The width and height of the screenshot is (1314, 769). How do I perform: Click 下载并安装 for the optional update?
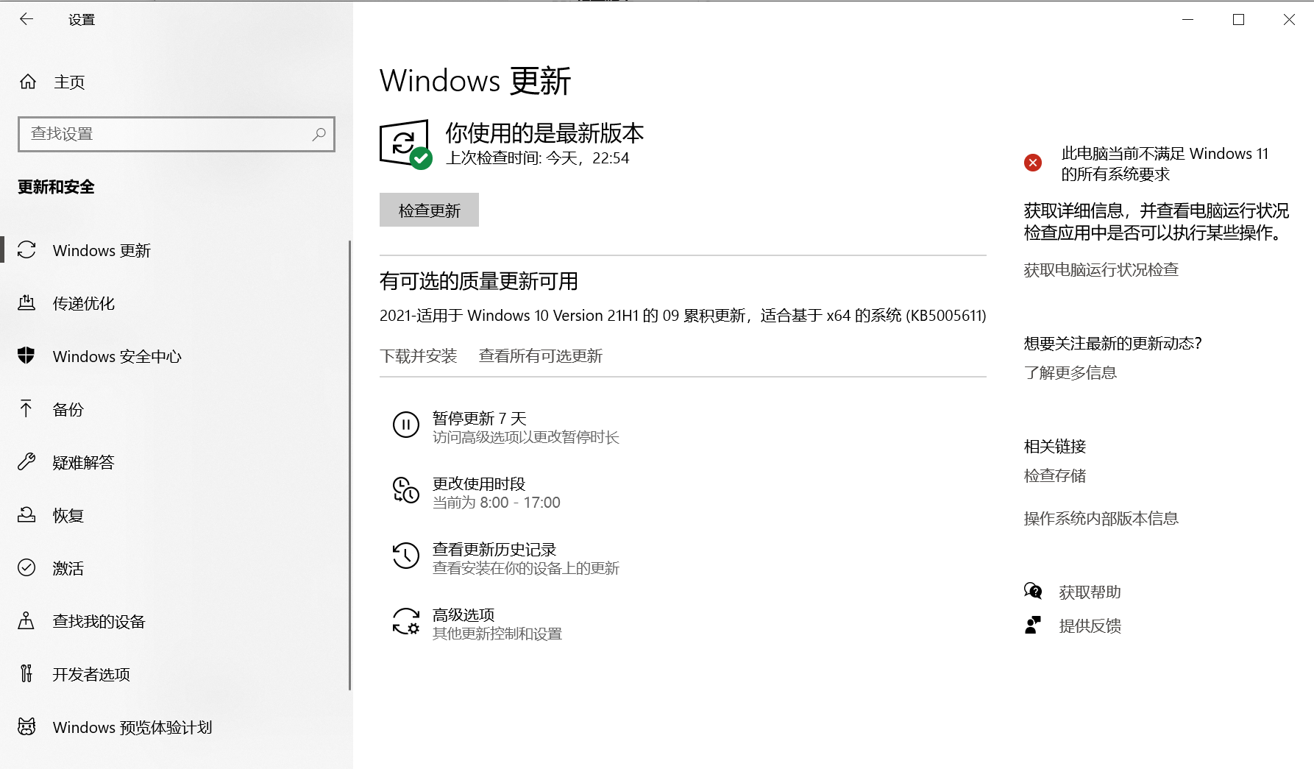419,356
